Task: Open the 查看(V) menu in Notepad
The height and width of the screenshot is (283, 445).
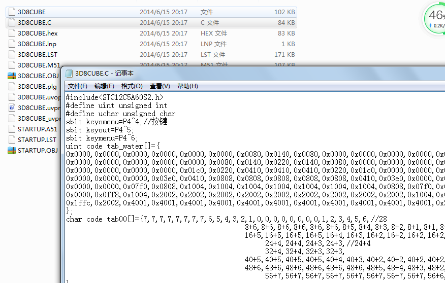Action: tap(160, 86)
